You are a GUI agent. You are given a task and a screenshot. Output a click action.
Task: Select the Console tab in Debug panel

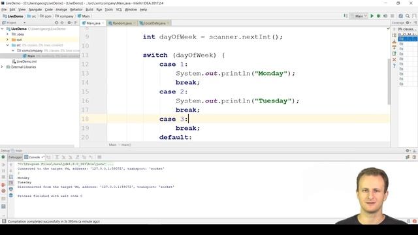coord(34,157)
